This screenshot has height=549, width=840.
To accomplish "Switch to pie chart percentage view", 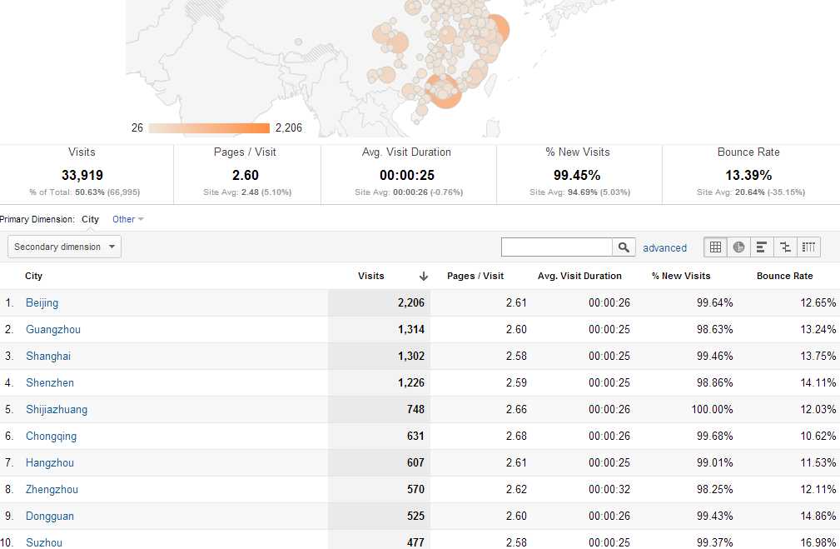I will point(738,247).
